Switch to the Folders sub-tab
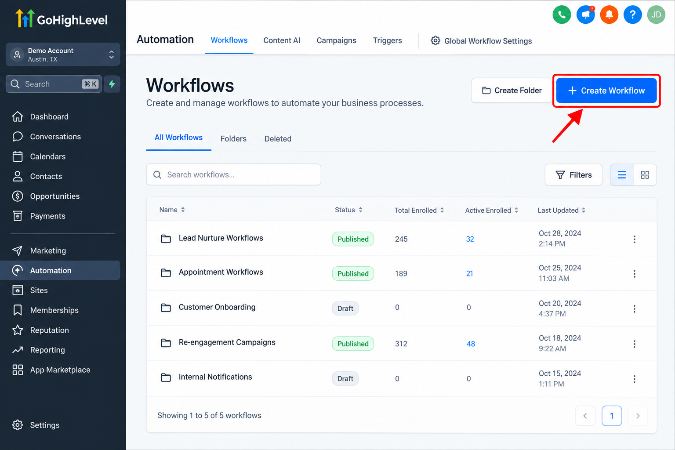675x450 pixels. click(233, 139)
